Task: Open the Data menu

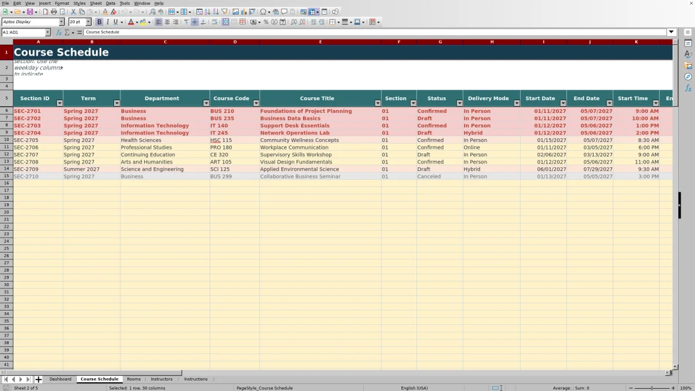Action: click(x=111, y=3)
